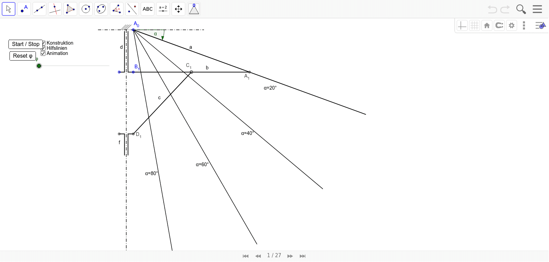Screen dimensions: 549x262
Task: Open the search magnifier
Action: (x=521, y=9)
